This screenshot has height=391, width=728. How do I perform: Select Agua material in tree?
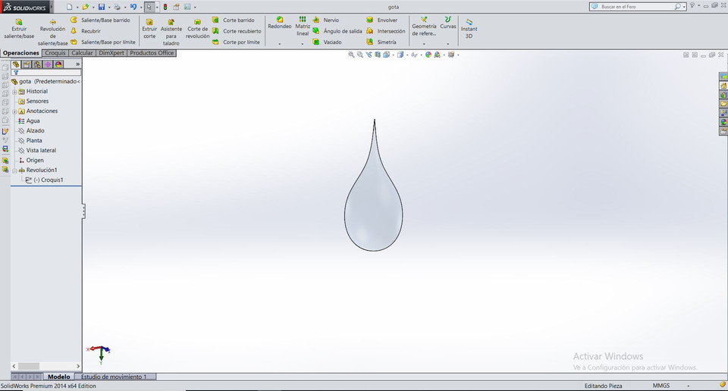pos(29,120)
